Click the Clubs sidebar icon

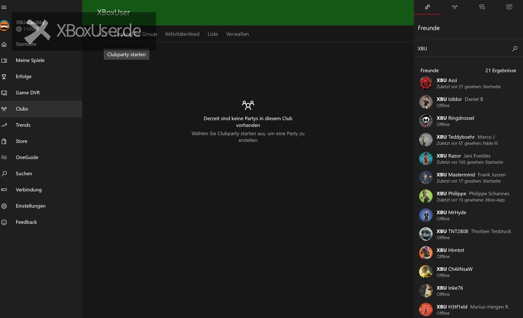pos(4,109)
